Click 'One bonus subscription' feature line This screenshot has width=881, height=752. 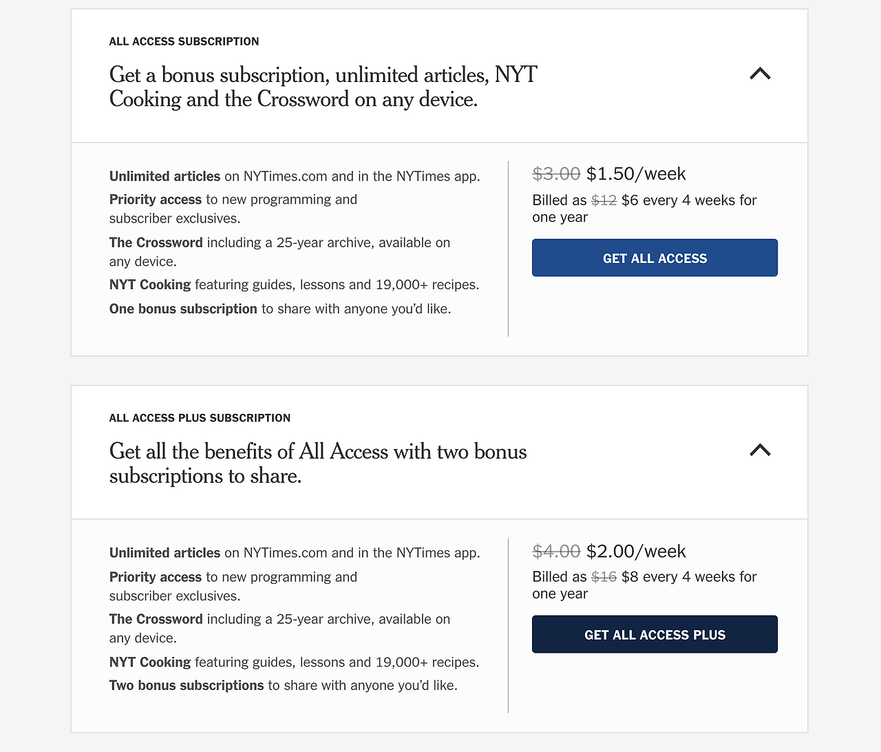pos(280,309)
